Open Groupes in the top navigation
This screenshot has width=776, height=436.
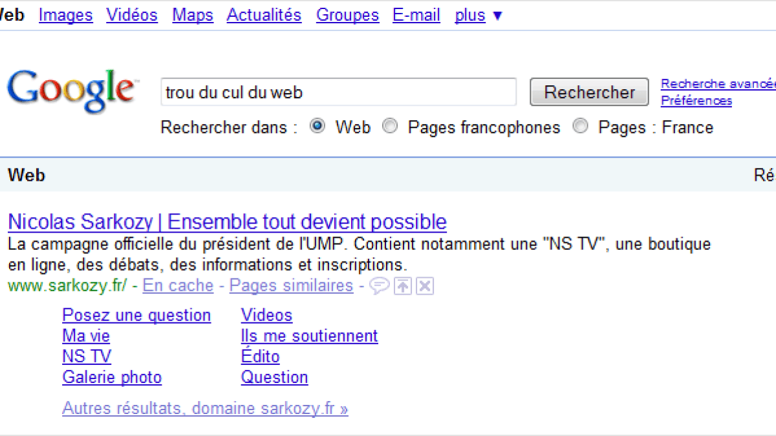pos(347,15)
